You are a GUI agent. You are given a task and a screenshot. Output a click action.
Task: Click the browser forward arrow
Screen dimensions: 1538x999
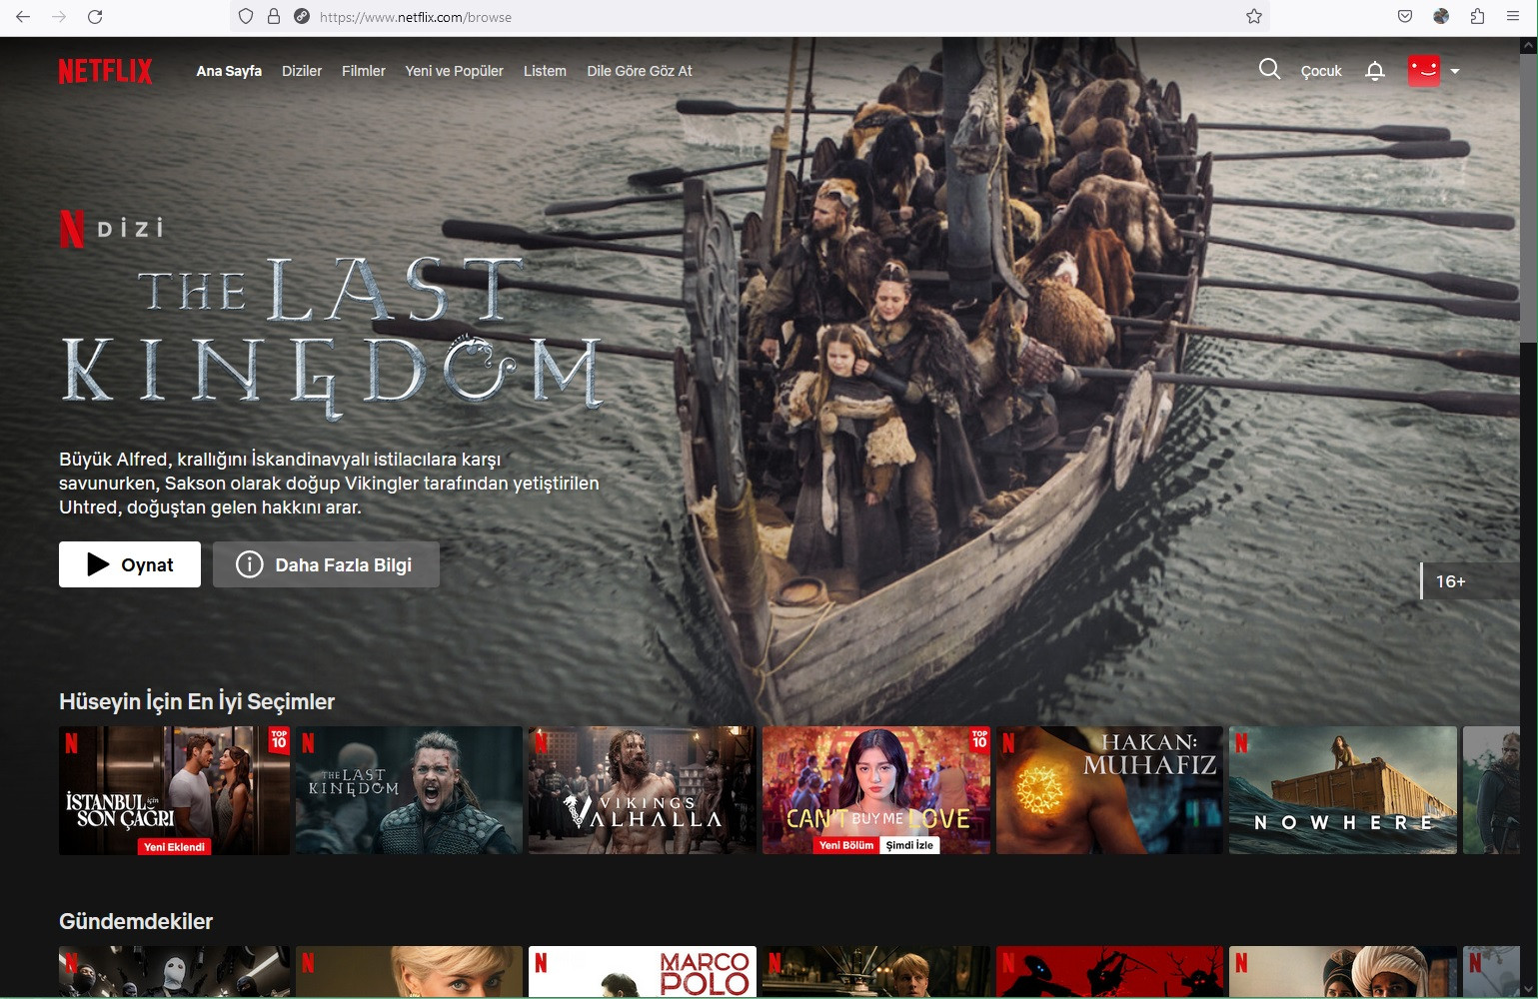click(x=59, y=17)
